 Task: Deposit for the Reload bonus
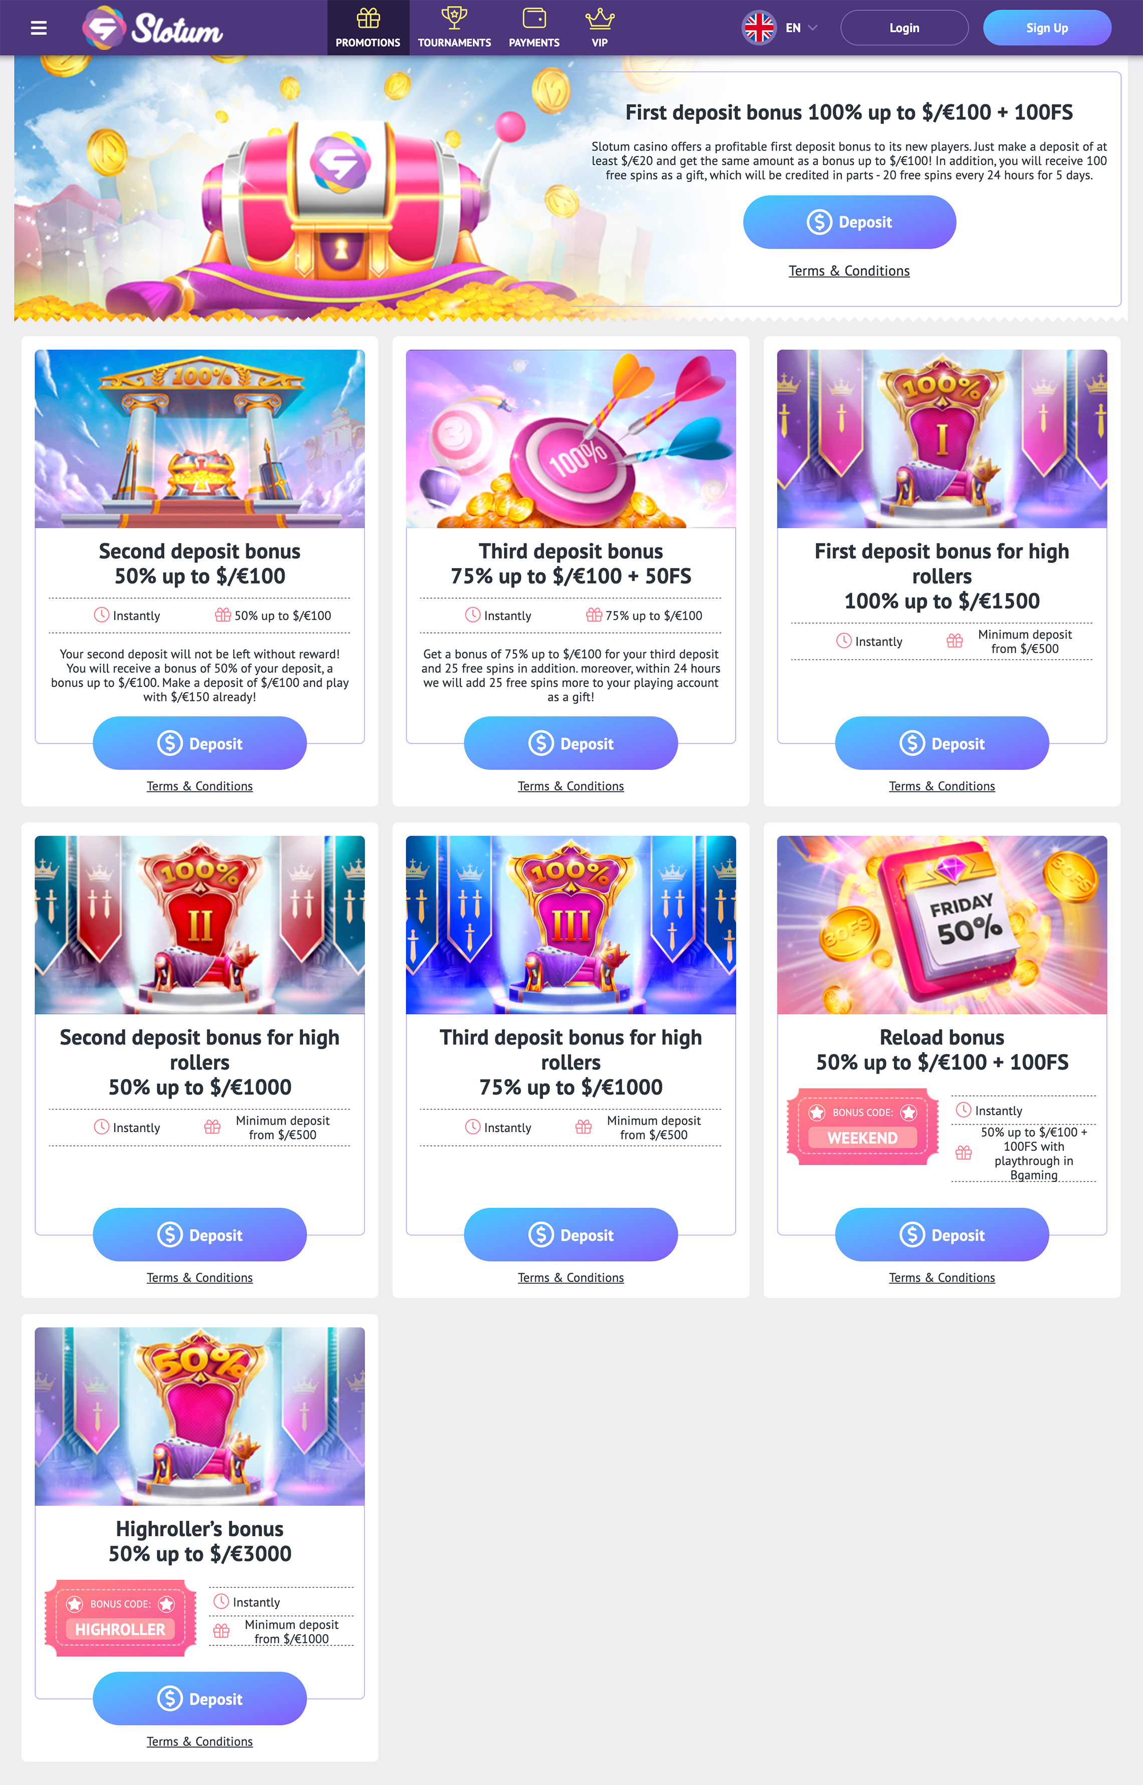click(942, 1235)
